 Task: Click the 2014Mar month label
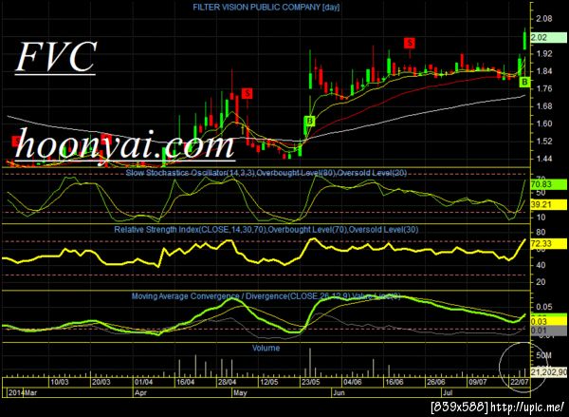(x=23, y=393)
